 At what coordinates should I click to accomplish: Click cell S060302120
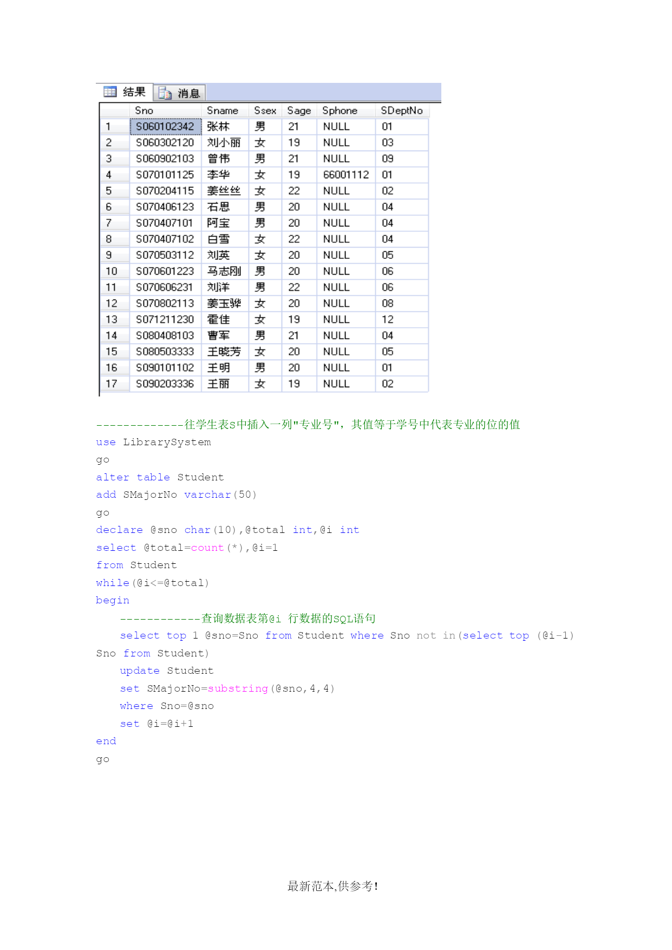pos(166,142)
